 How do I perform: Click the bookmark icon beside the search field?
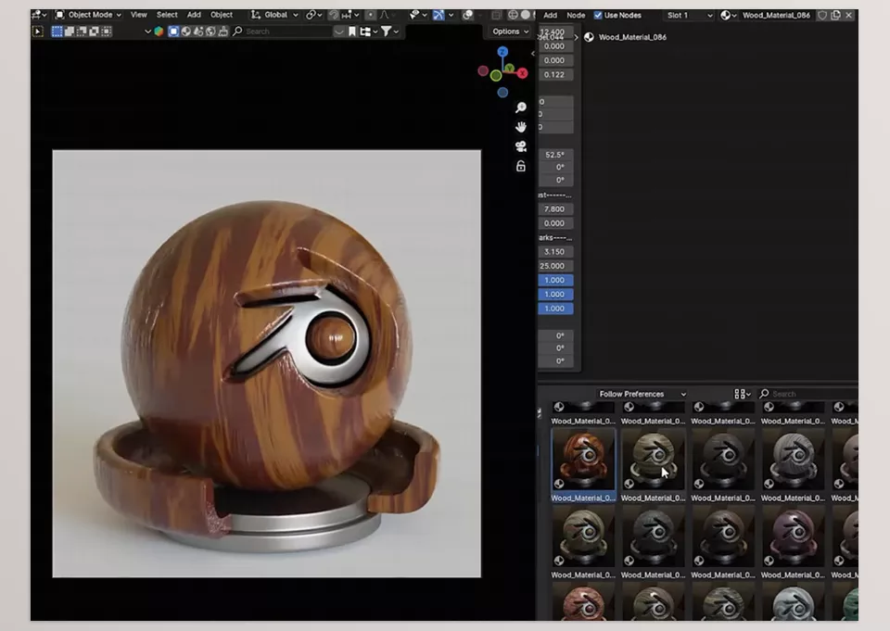click(352, 32)
